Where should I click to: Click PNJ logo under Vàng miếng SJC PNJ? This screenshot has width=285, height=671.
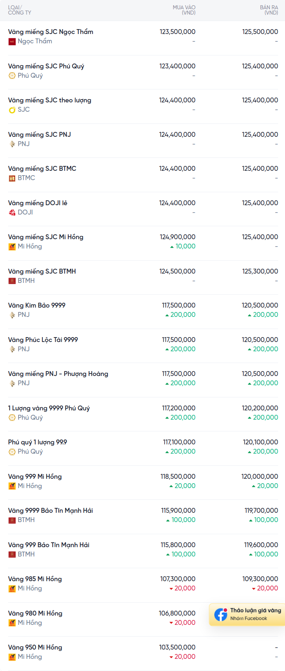pyautogui.click(x=12, y=144)
